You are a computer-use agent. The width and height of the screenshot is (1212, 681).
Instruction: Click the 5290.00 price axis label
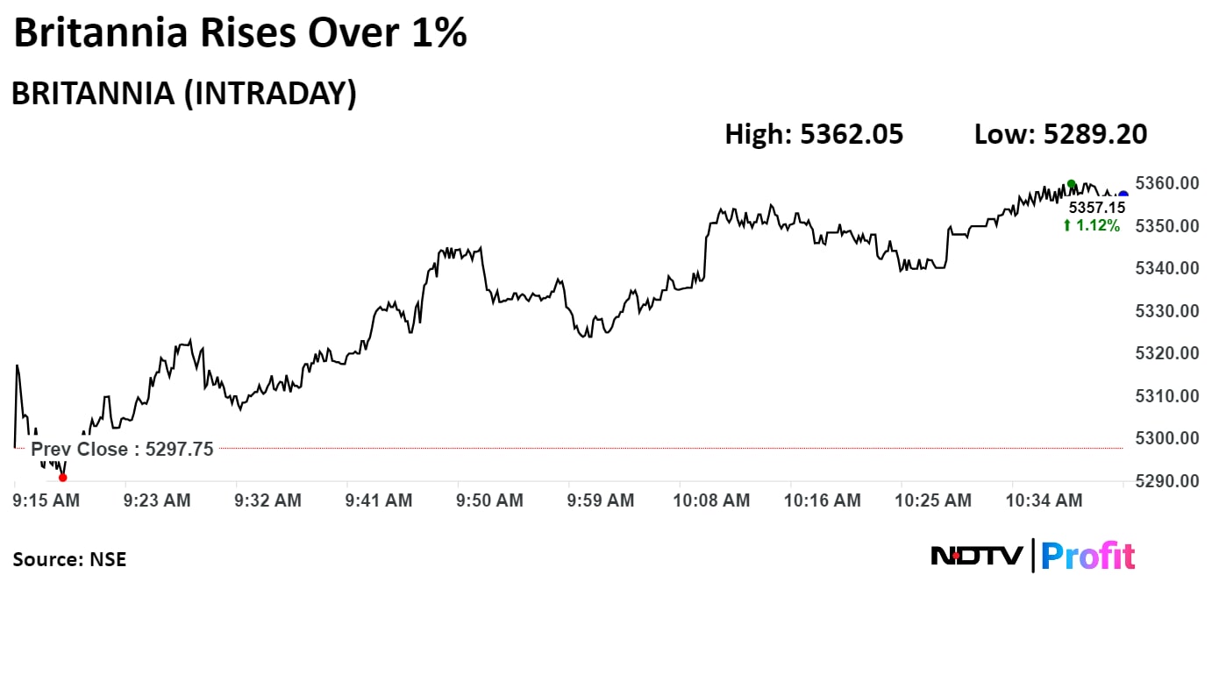(1166, 481)
